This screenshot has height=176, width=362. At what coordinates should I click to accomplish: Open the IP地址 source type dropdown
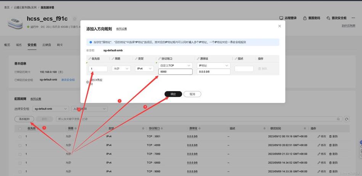(214, 66)
